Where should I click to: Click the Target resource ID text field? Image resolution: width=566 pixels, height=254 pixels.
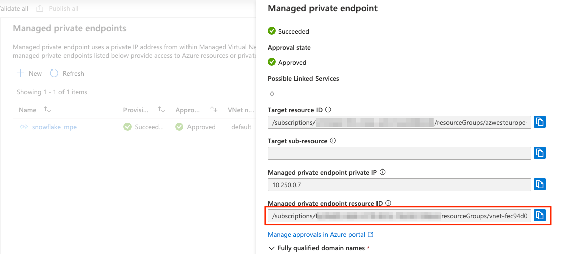tap(399, 122)
